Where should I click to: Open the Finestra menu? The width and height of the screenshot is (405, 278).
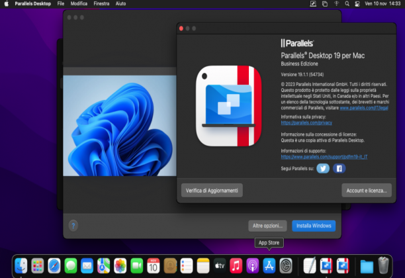click(x=101, y=3)
